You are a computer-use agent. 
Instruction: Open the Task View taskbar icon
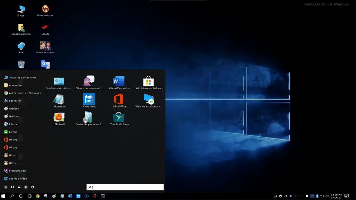(30, 196)
